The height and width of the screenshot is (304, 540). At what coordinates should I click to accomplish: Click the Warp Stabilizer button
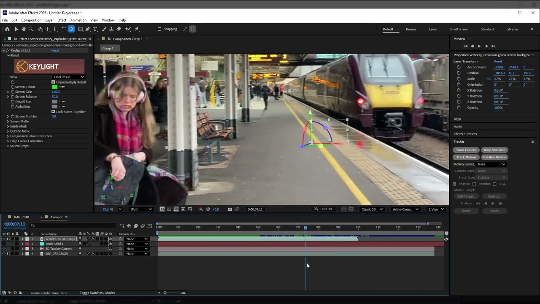point(494,150)
